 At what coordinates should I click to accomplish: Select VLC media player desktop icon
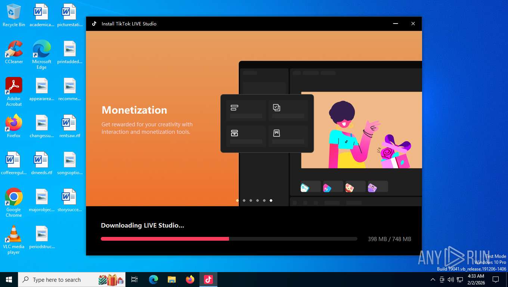coord(14,240)
